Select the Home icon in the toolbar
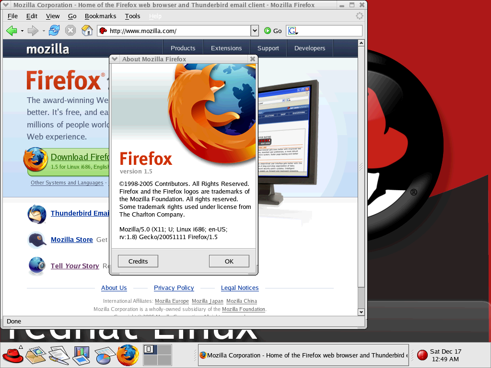This screenshot has width=491, height=368. [87, 30]
